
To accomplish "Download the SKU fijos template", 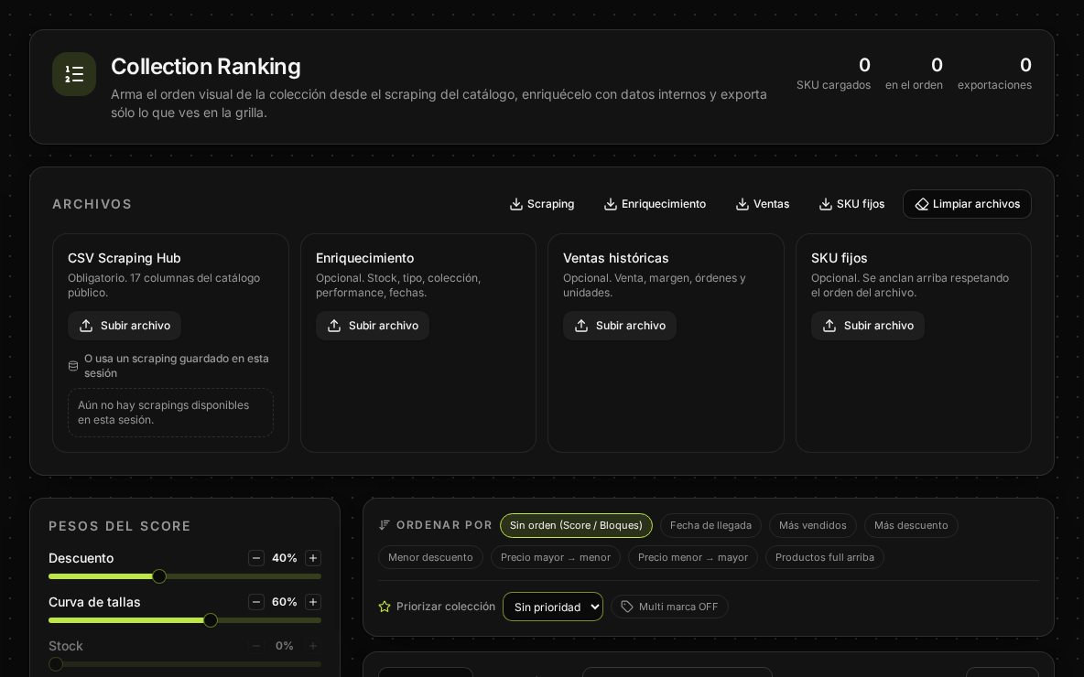I will [851, 204].
